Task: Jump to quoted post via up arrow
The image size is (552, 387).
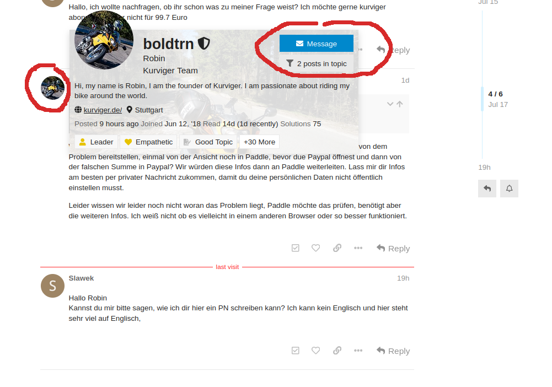Action: (400, 104)
